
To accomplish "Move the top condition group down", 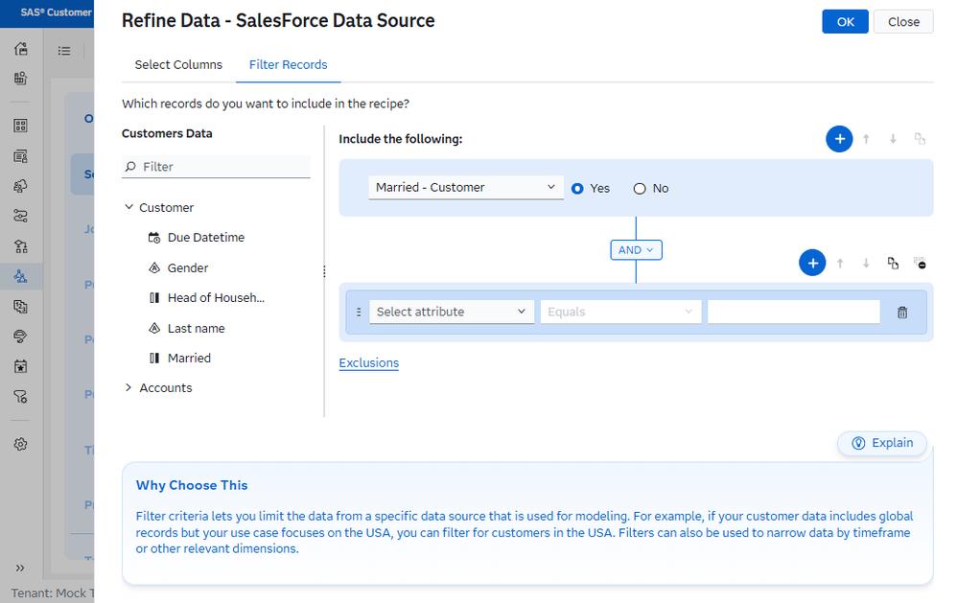I will 893,139.
